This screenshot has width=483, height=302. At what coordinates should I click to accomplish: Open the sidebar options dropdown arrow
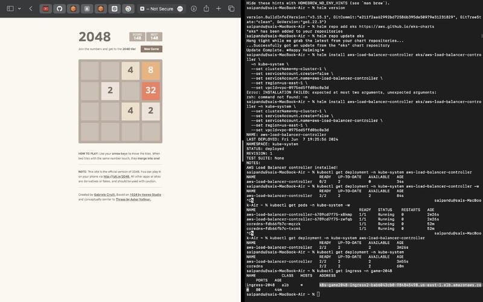pos(19,8)
